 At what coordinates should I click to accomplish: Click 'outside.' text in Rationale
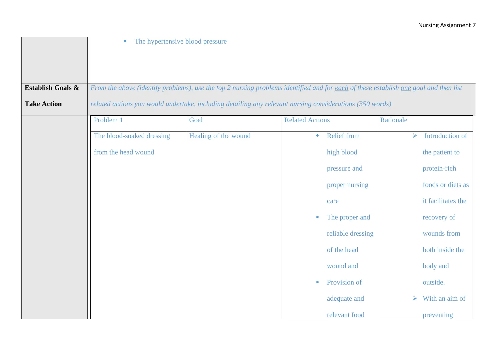[x=434, y=282]
